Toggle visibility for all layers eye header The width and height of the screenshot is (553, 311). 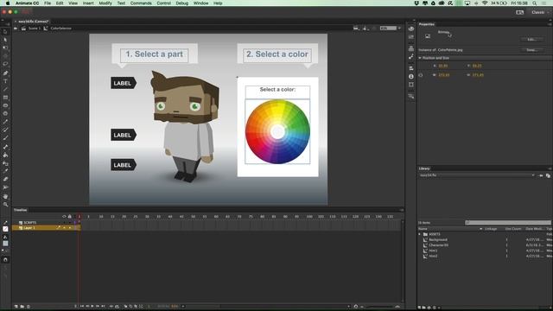click(x=64, y=217)
